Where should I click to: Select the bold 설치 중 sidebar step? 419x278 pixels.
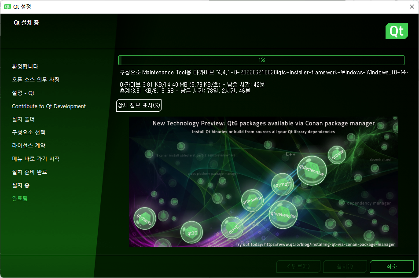tap(21, 185)
